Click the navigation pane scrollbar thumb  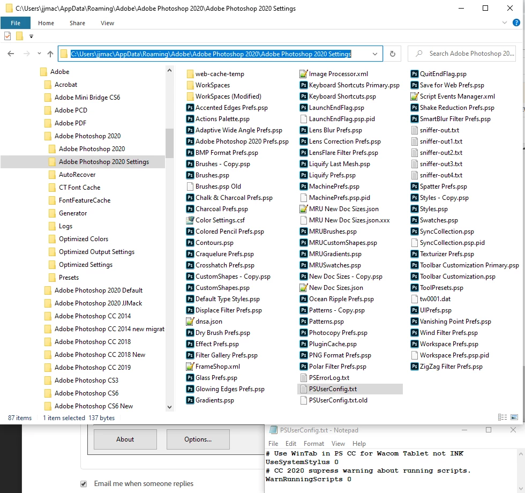[169, 143]
